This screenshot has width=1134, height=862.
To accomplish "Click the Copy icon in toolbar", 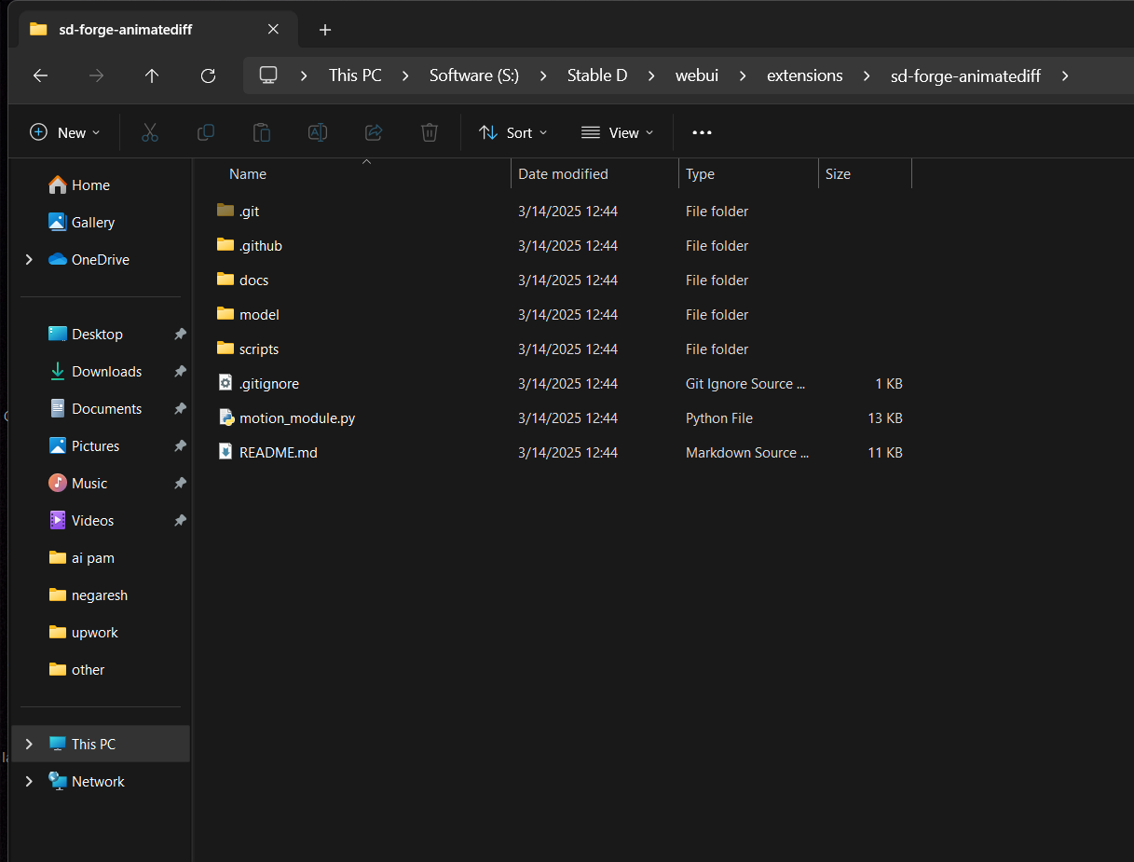I will pyautogui.click(x=206, y=132).
